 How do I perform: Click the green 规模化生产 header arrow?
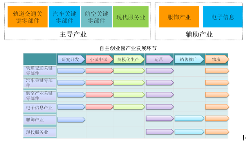click(x=129, y=59)
